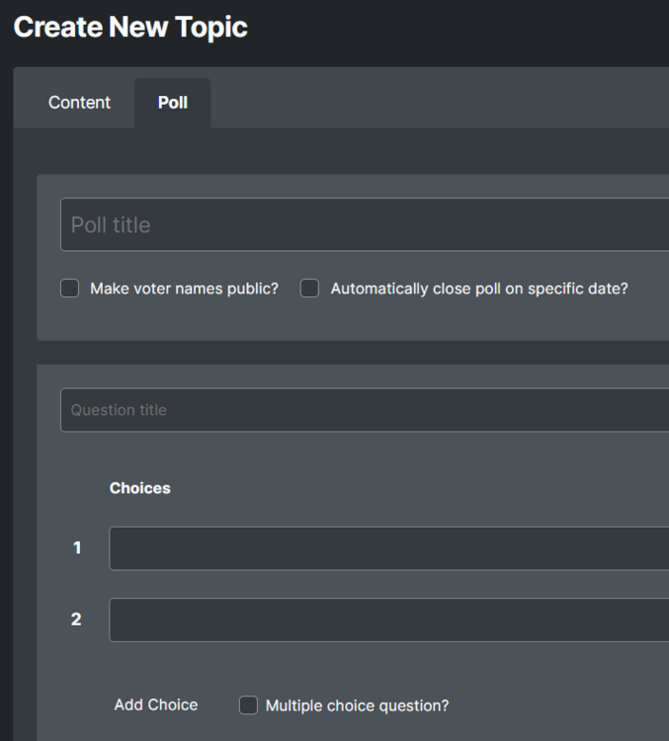669x741 pixels.
Task: Focus the Question title field
Action: [x=366, y=410]
